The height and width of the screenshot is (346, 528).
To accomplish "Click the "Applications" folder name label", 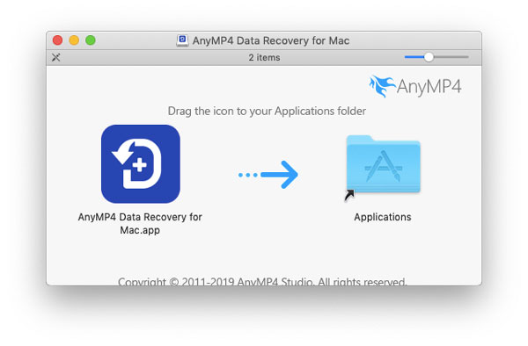I will pos(383,217).
